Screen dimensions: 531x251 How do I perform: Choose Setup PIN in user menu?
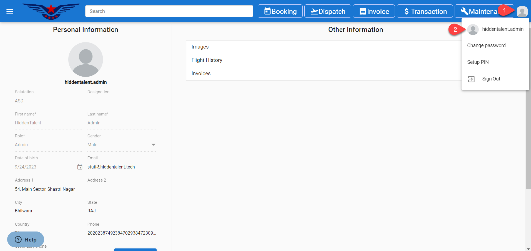478,62
